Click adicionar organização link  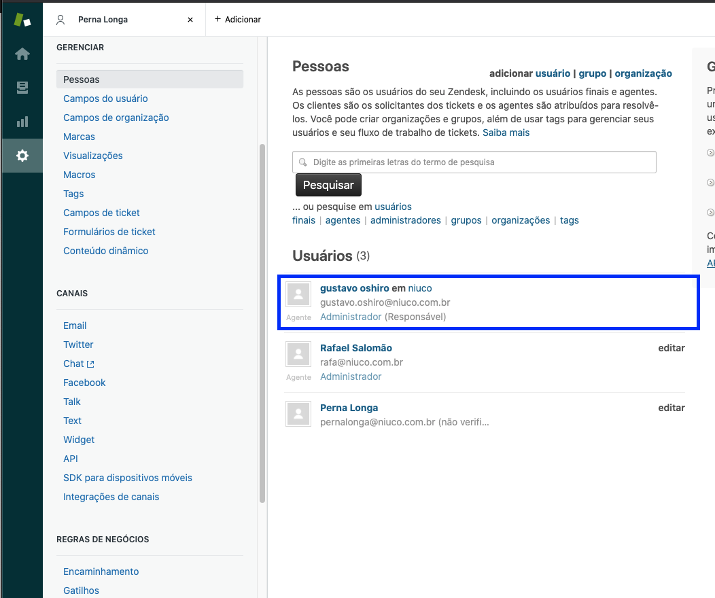(643, 73)
